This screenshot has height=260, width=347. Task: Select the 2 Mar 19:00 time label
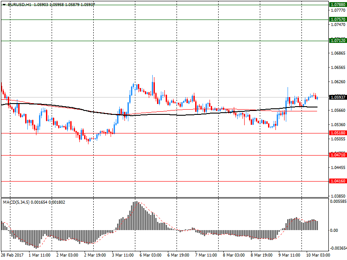[x=95, y=255]
